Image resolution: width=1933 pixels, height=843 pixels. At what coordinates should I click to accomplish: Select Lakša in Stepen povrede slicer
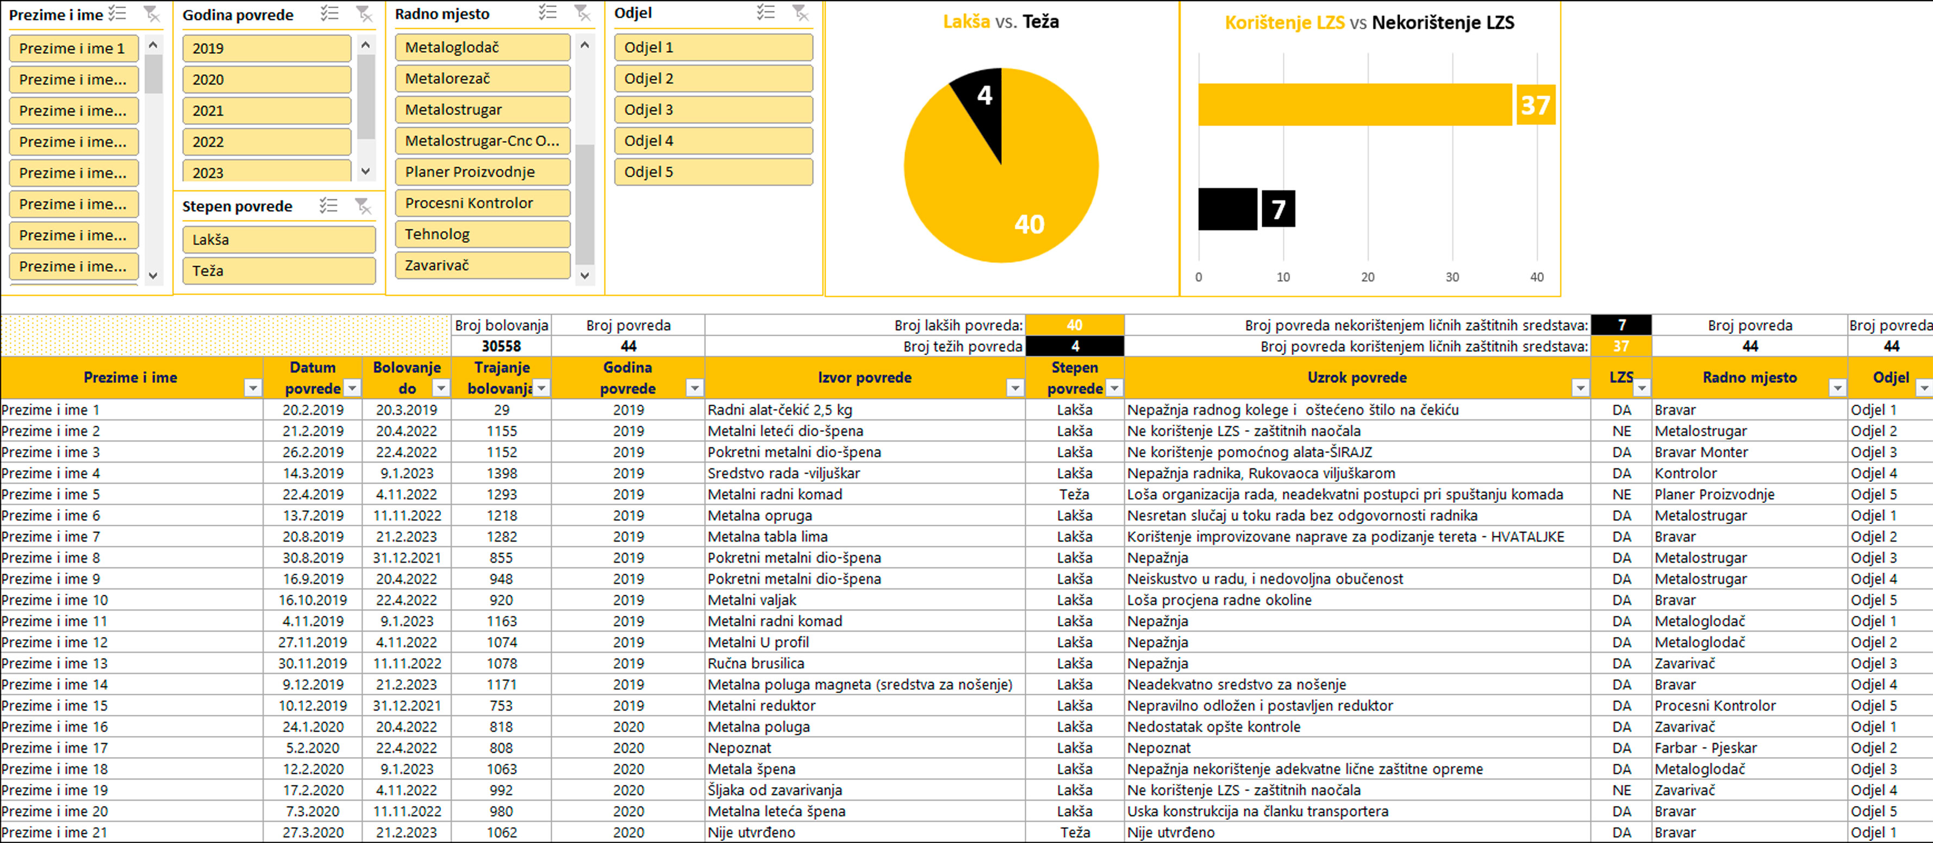click(278, 239)
